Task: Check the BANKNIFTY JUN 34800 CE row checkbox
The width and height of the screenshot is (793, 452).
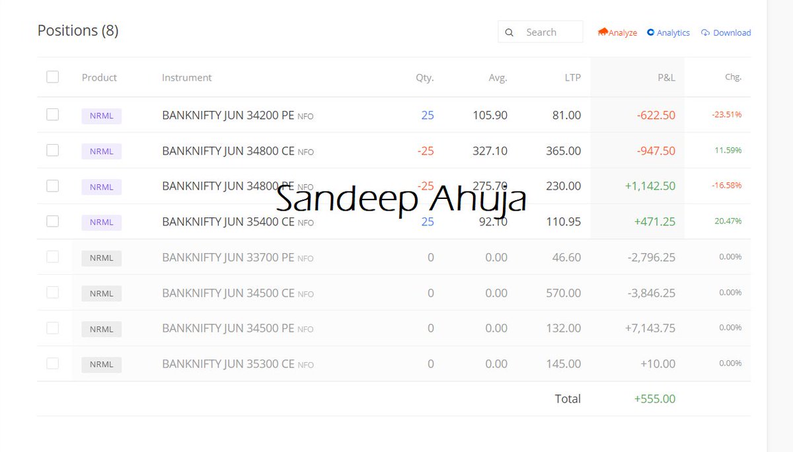Action: (52, 150)
